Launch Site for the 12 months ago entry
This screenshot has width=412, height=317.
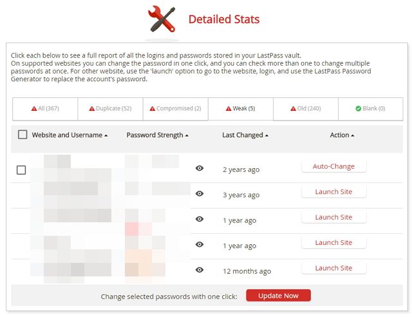click(x=333, y=268)
